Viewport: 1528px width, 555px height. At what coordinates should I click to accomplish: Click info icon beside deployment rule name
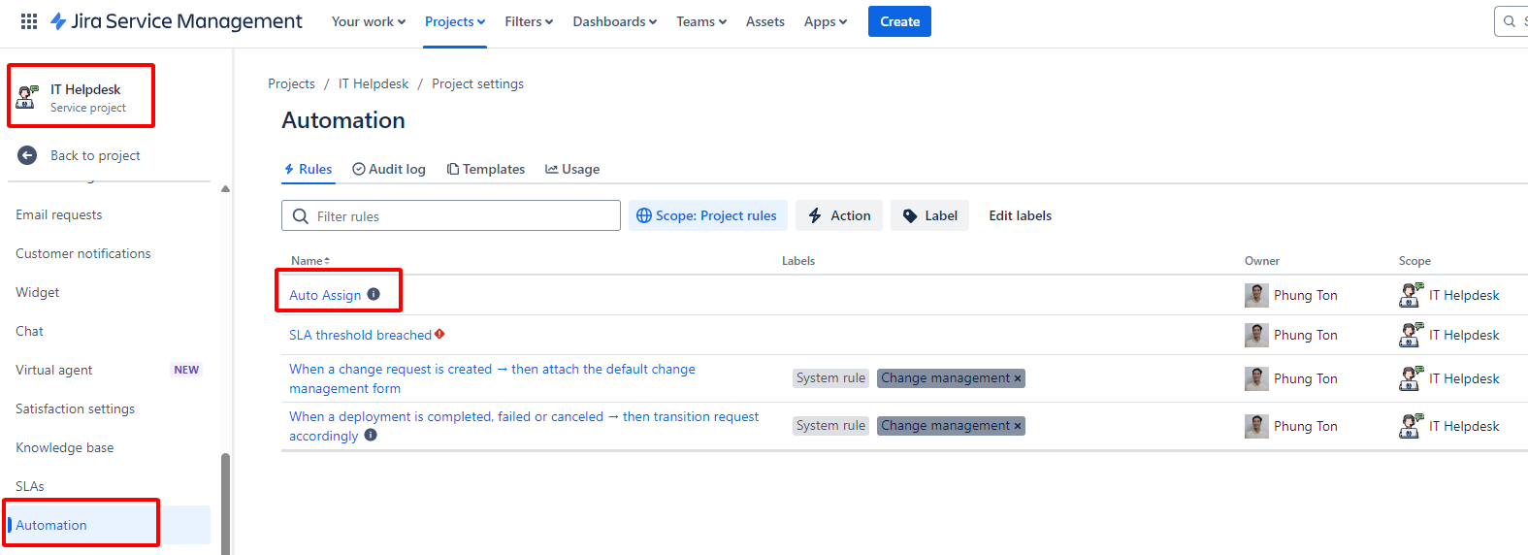coord(371,436)
